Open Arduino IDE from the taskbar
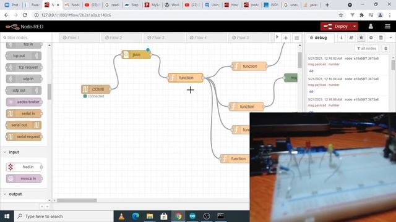This screenshot has height=222, width=396. [192, 216]
